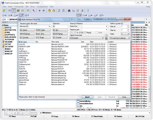Switch to brief file list view icon
Screen dimensions: 153x120
pos(10,11)
